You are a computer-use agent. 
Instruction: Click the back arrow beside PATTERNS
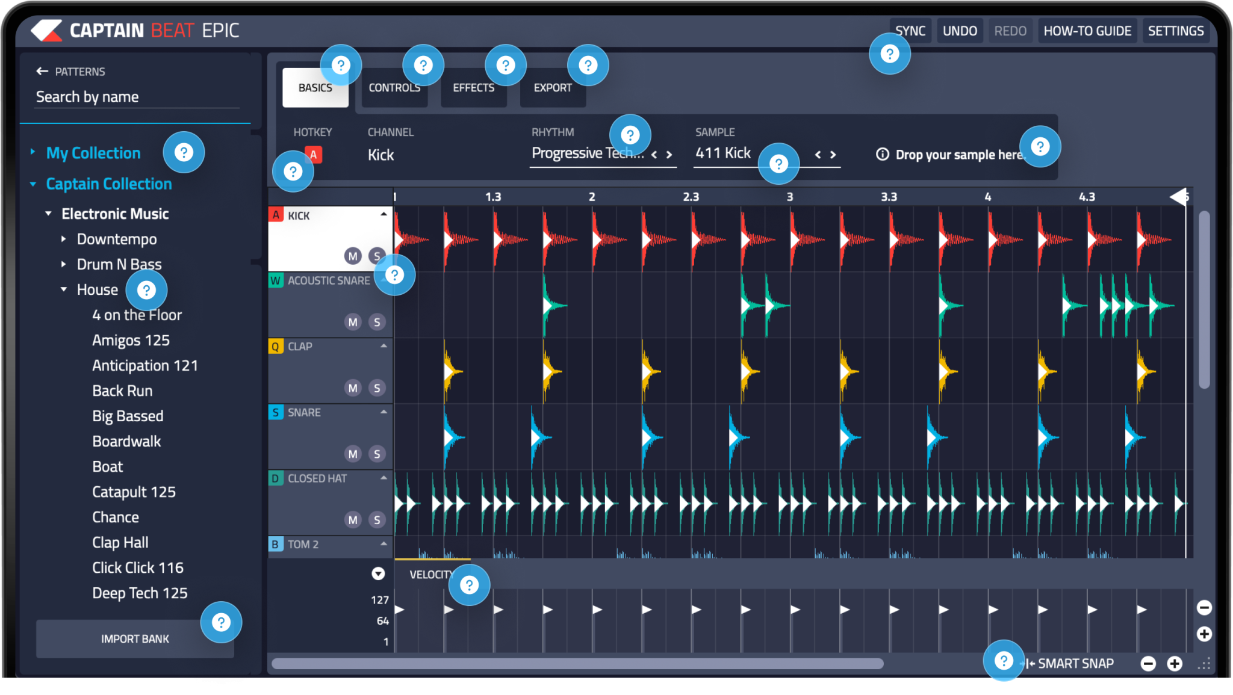point(42,71)
